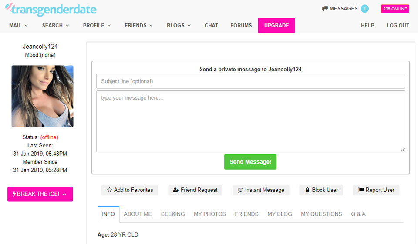The height and width of the screenshot is (244, 418).
Task: Click the Messages speech bubble icon
Action: [x=325, y=9]
